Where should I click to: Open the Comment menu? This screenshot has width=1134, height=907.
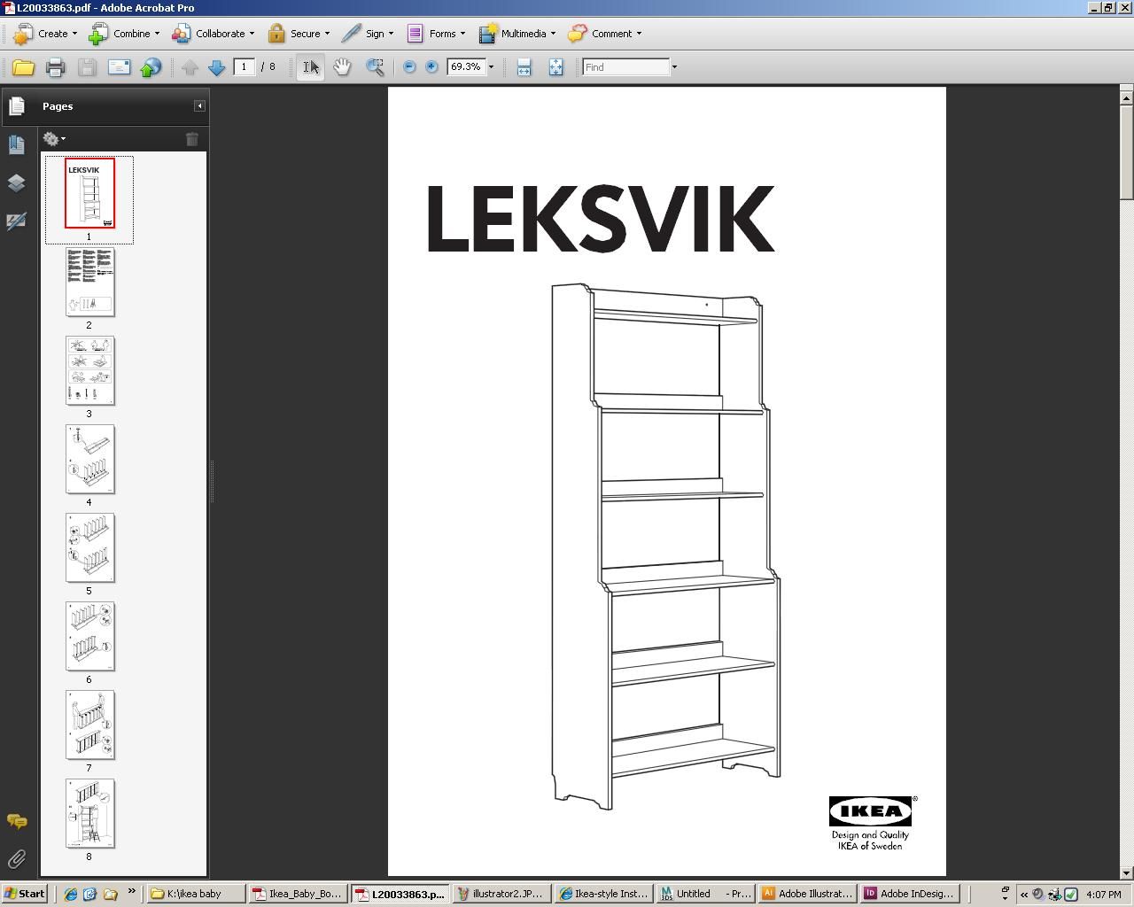click(x=606, y=34)
